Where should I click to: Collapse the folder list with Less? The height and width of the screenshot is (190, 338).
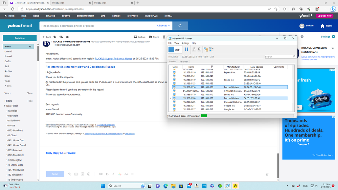click(8, 86)
